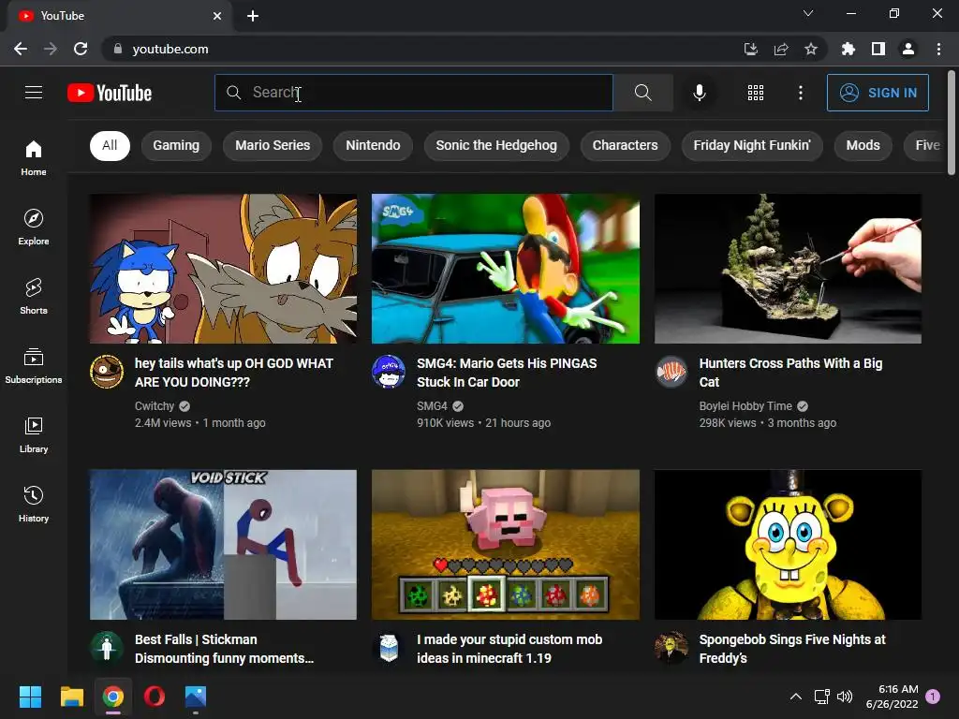Open channel avatar beside Best Falls video
This screenshot has height=719, width=959.
pos(107,648)
